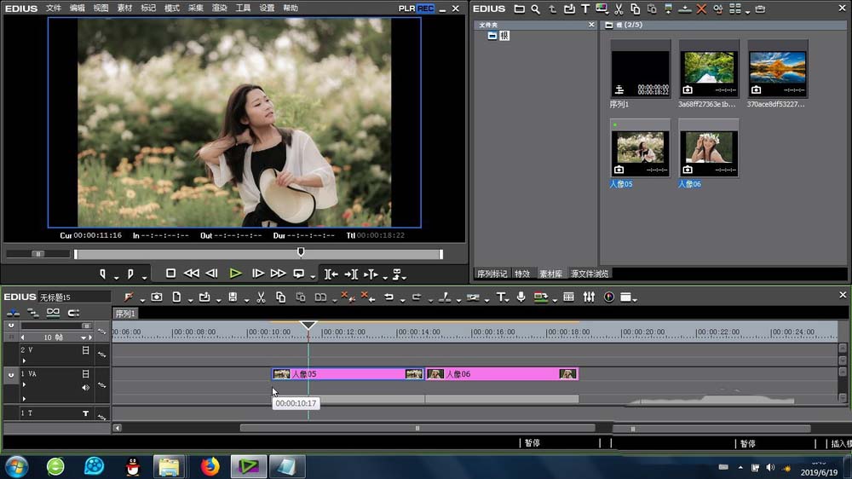
Task: Open the 渲染 menu
Action: (220, 9)
